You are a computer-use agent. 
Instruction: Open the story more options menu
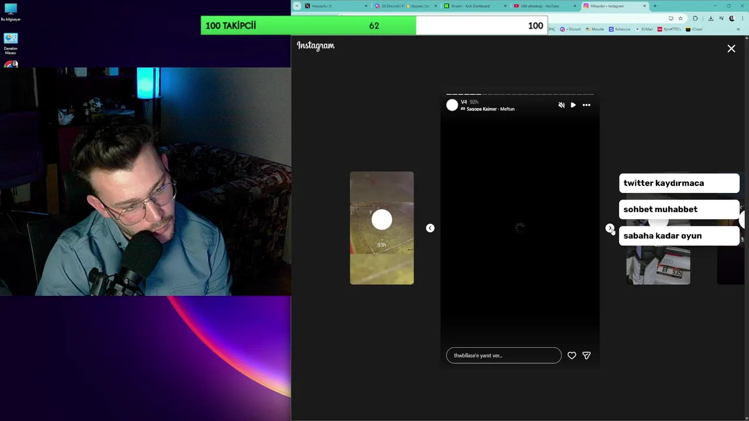click(x=586, y=105)
